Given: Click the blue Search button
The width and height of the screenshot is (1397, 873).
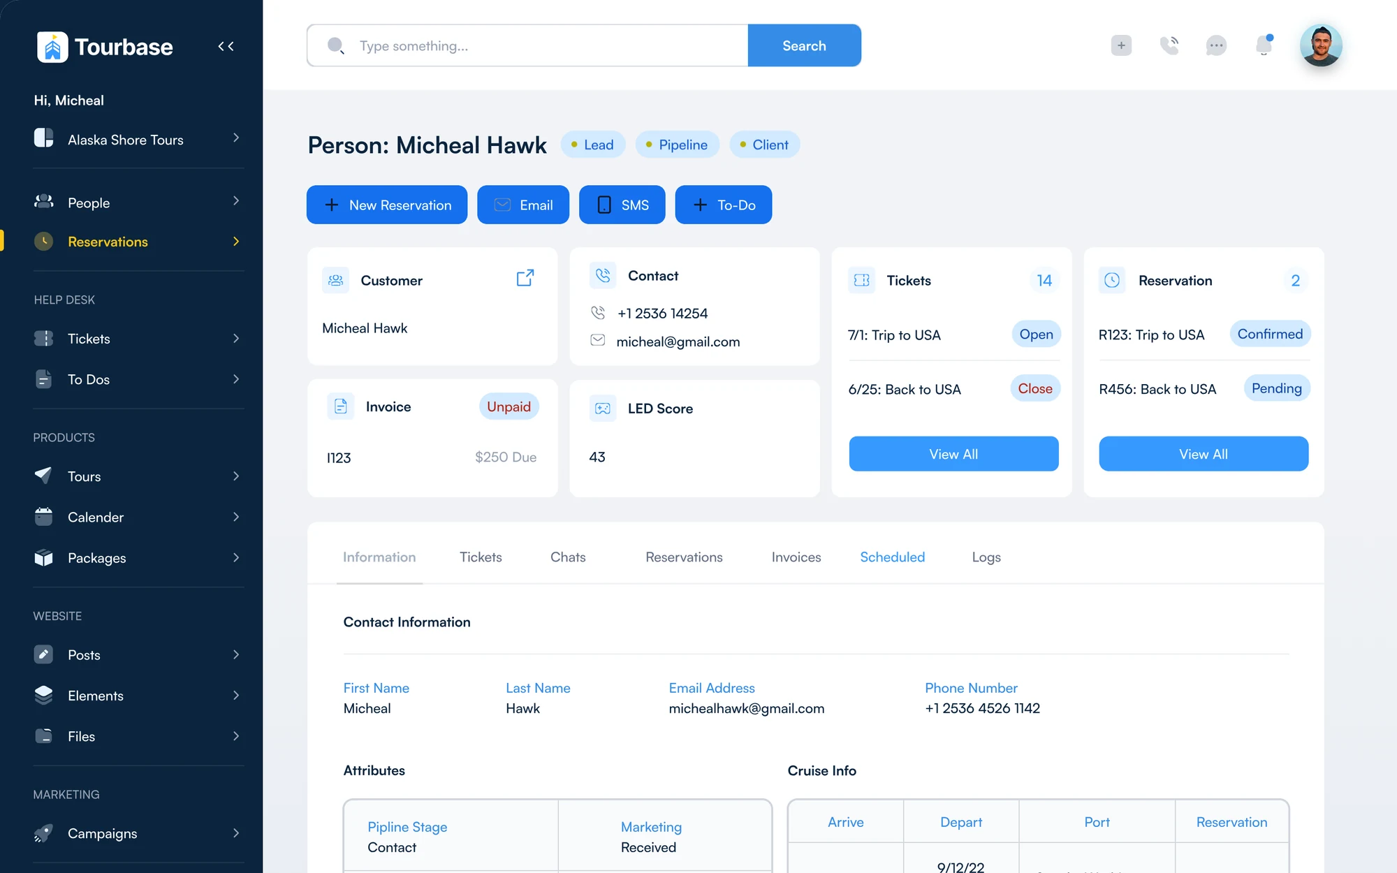Looking at the screenshot, I should click(x=804, y=45).
